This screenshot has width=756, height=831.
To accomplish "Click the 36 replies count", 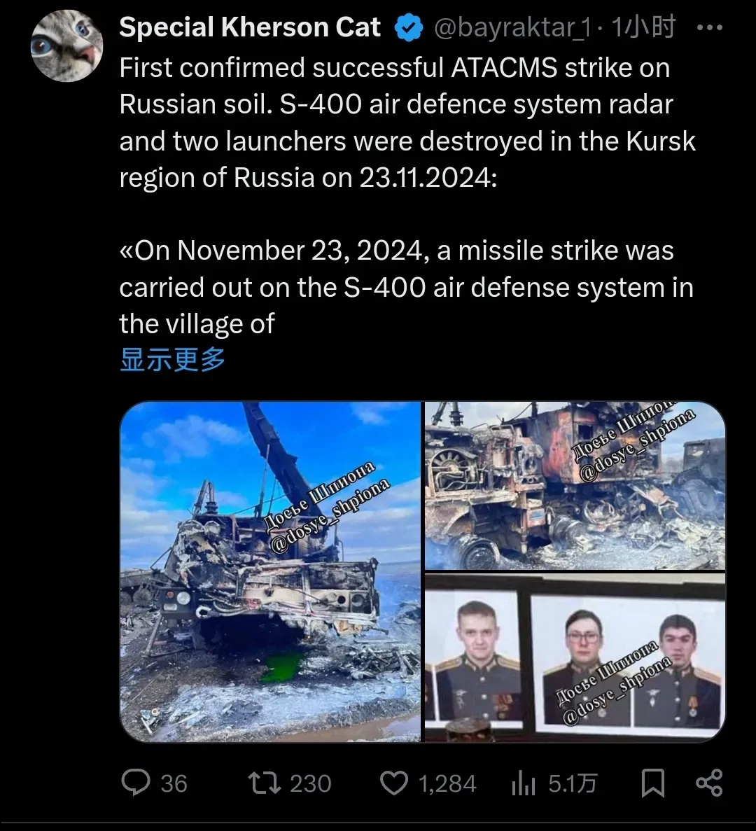I will tap(174, 784).
